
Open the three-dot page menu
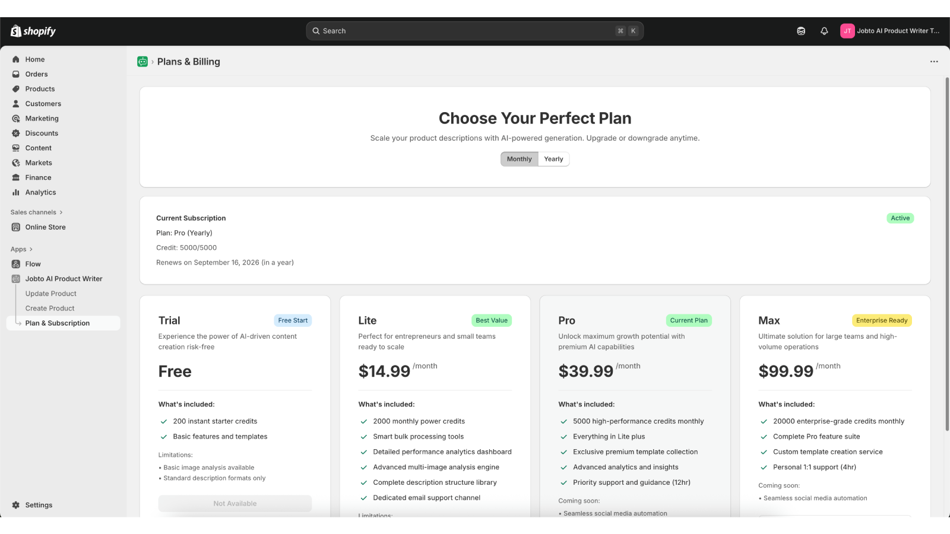point(934,62)
